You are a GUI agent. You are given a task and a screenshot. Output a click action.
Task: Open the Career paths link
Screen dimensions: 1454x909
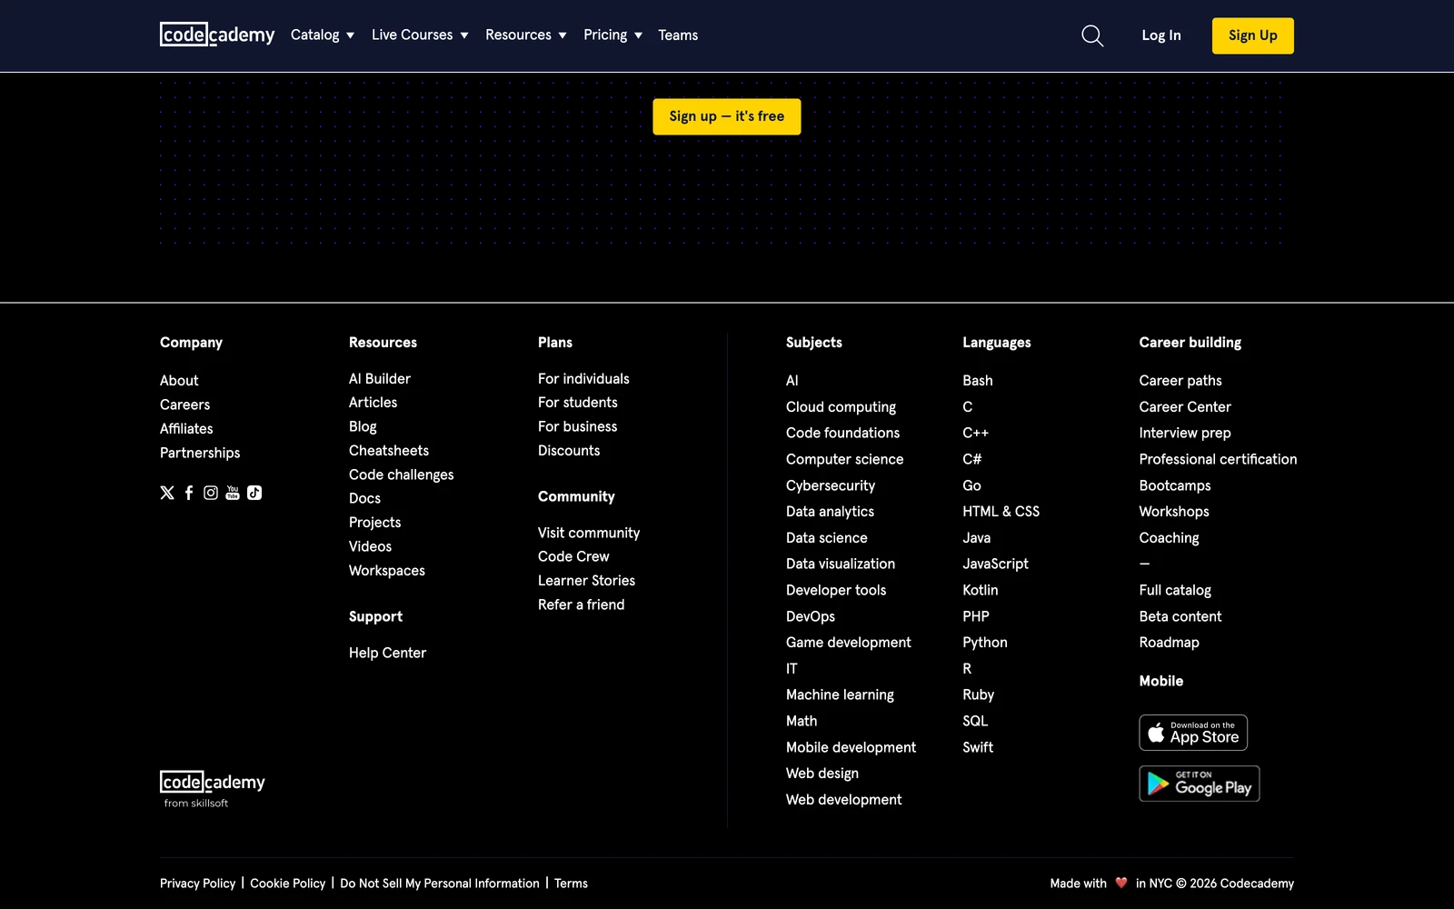1180,381
